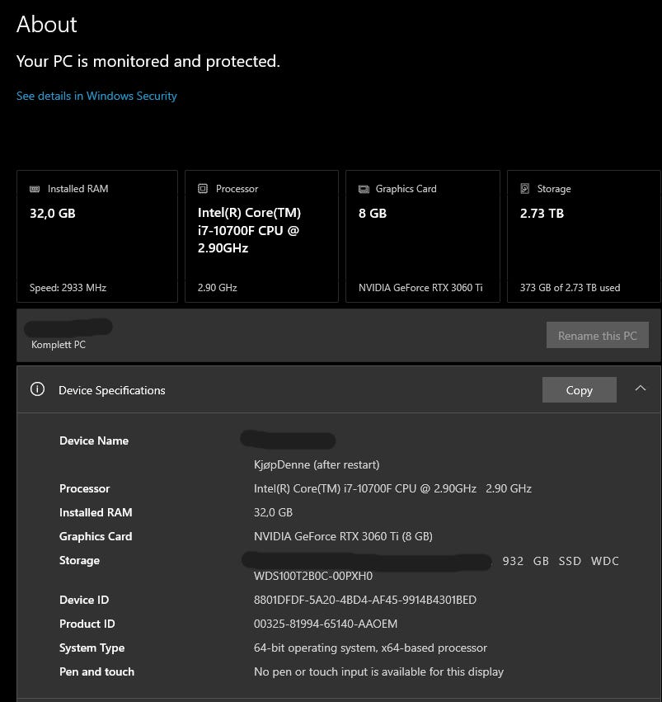Click the Installed RAM memory icon

coord(35,189)
